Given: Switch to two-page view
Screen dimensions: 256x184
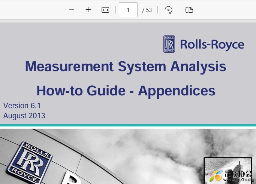Looking at the screenshot, I should [189, 10].
